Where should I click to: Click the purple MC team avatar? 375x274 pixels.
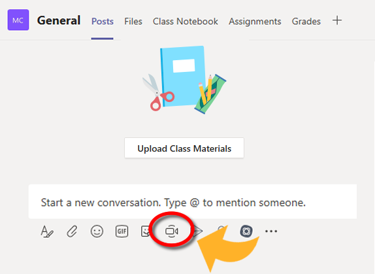click(18, 20)
